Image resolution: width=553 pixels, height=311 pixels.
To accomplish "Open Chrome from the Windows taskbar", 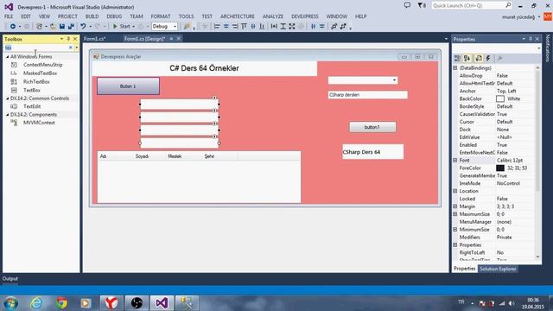I will (x=61, y=303).
